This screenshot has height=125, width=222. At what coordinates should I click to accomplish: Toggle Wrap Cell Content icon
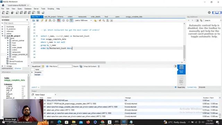99,66
